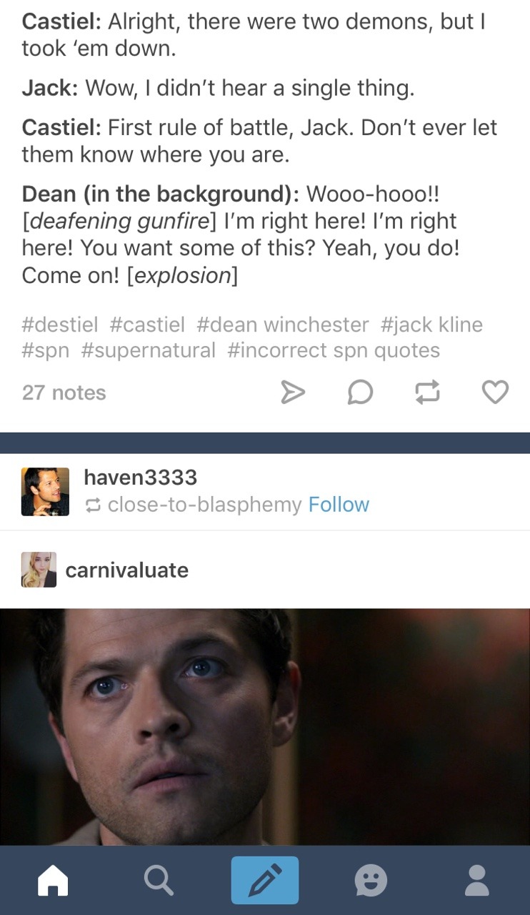Viewport: 530px width, 915px height.
Task: Open the Castiel close-up image
Action: 265,726
